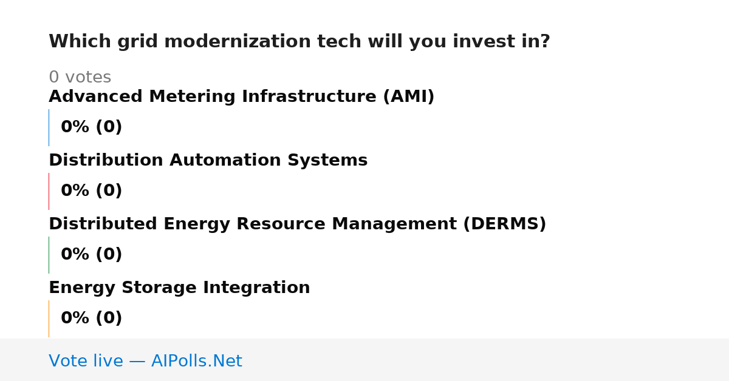This screenshot has height=381, width=729.
Task: Click the 0 votes total counter
Action: [80, 78]
